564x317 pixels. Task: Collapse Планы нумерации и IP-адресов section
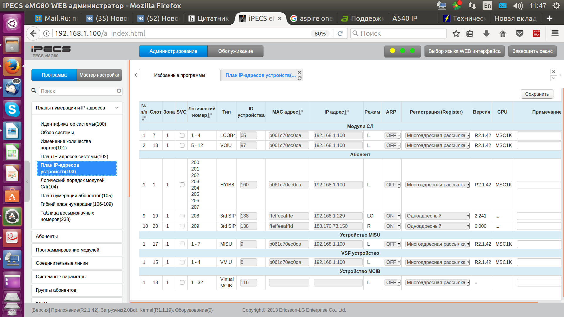pos(117,108)
